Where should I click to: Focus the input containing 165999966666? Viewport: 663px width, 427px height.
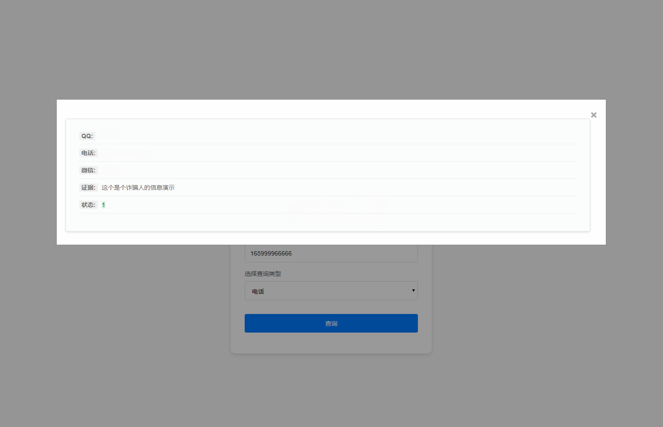pos(331,253)
